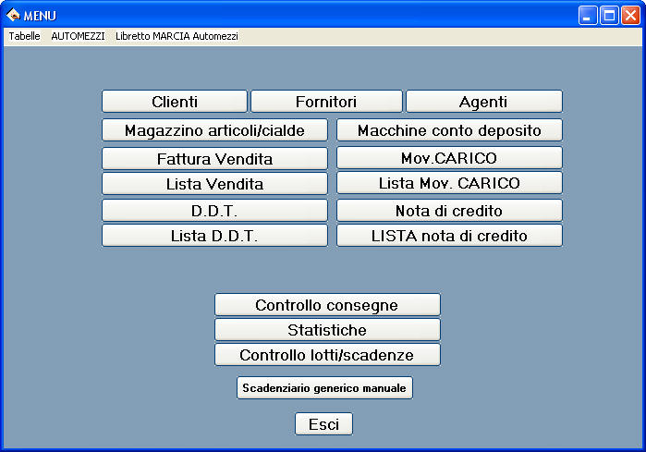The height and width of the screenshot is (452, 646).
Task: Open the Fornitori section
Action: pos(326,102)
